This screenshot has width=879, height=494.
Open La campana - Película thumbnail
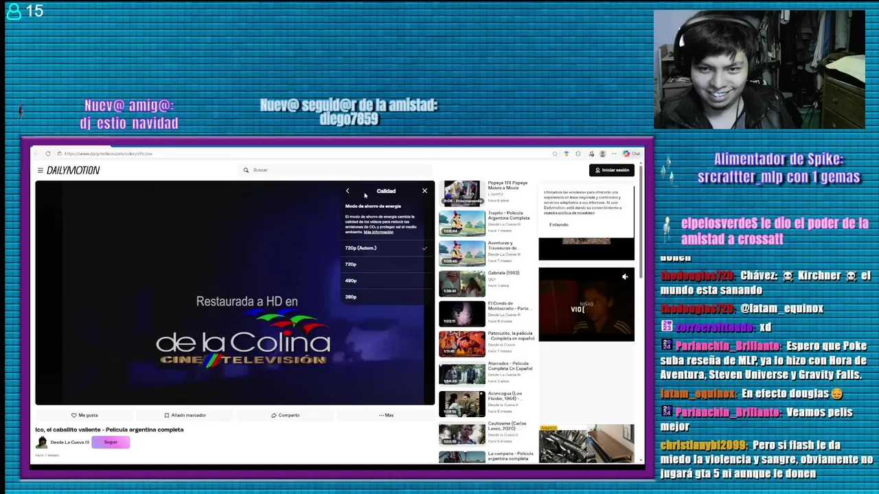coord(462,457)
